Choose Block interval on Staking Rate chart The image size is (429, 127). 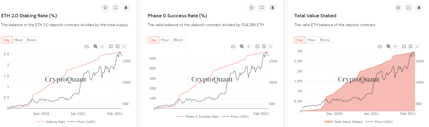click(32, 40)
